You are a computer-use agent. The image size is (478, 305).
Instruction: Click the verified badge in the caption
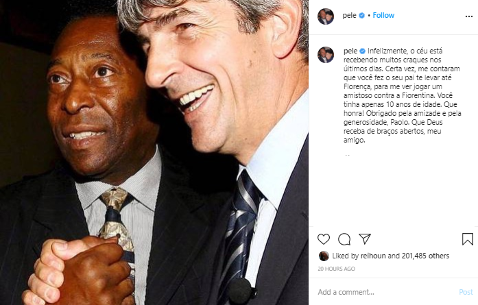click(x=363, y=50)
